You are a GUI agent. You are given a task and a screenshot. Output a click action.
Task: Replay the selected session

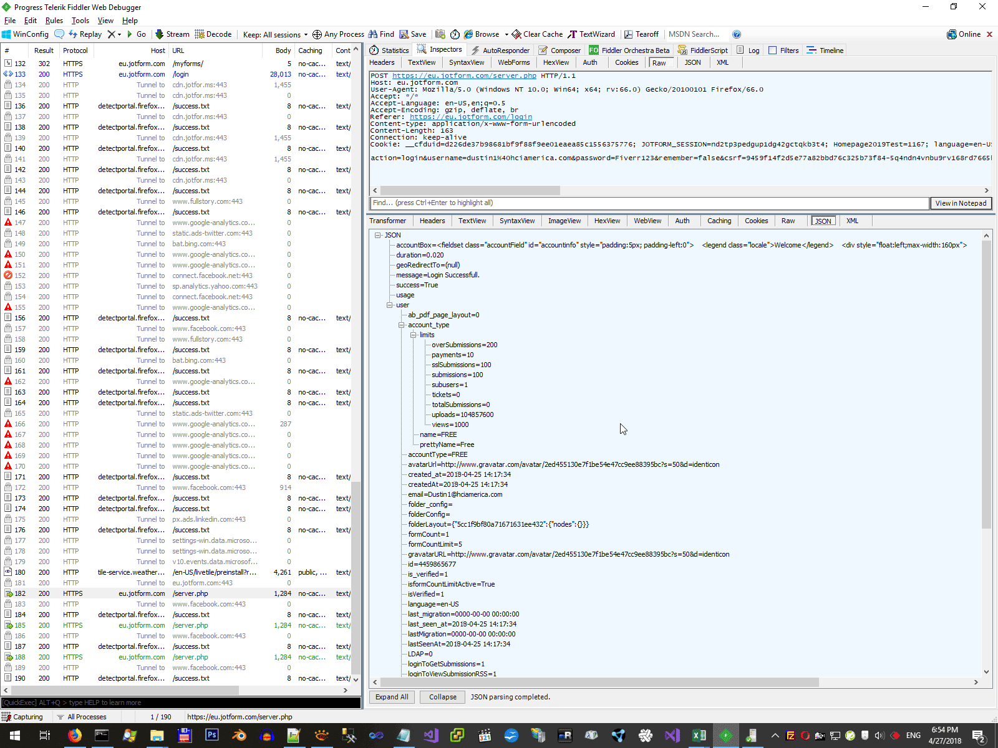pyautogui.click(x=85, y=34)
